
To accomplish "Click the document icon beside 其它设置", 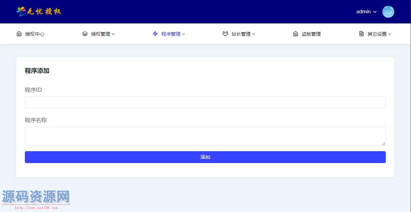I will click(361, 34).
